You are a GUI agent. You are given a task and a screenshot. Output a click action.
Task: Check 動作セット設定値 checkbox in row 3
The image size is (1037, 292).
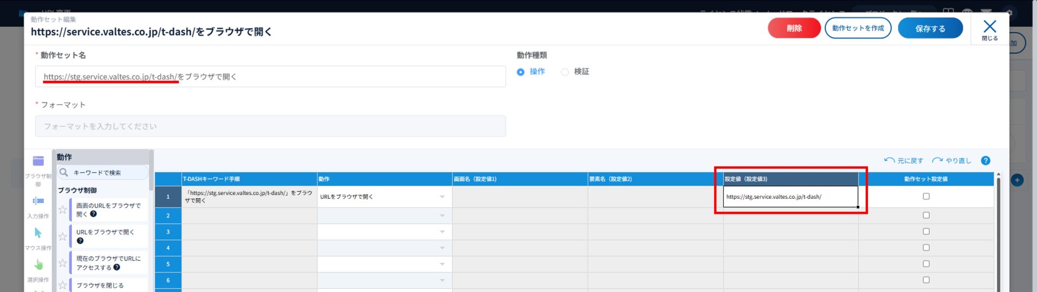point(926,232)
